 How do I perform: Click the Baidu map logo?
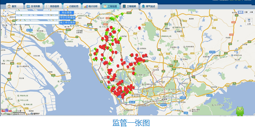point(5,110)
